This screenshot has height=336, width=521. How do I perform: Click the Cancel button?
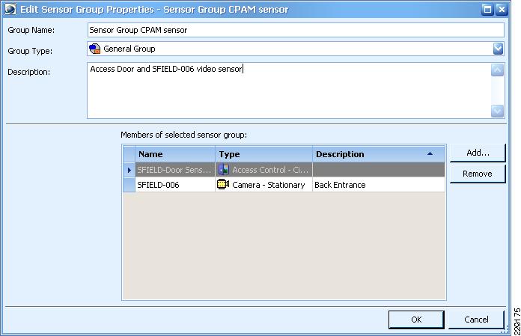click(x=476, y=320)
